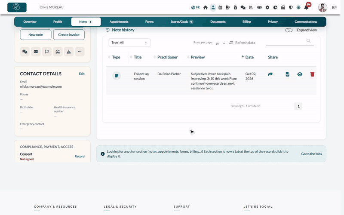344x215 pixels.
Task: Click the email olivia.moreau@example.com
Action: [x=41, y=87]
